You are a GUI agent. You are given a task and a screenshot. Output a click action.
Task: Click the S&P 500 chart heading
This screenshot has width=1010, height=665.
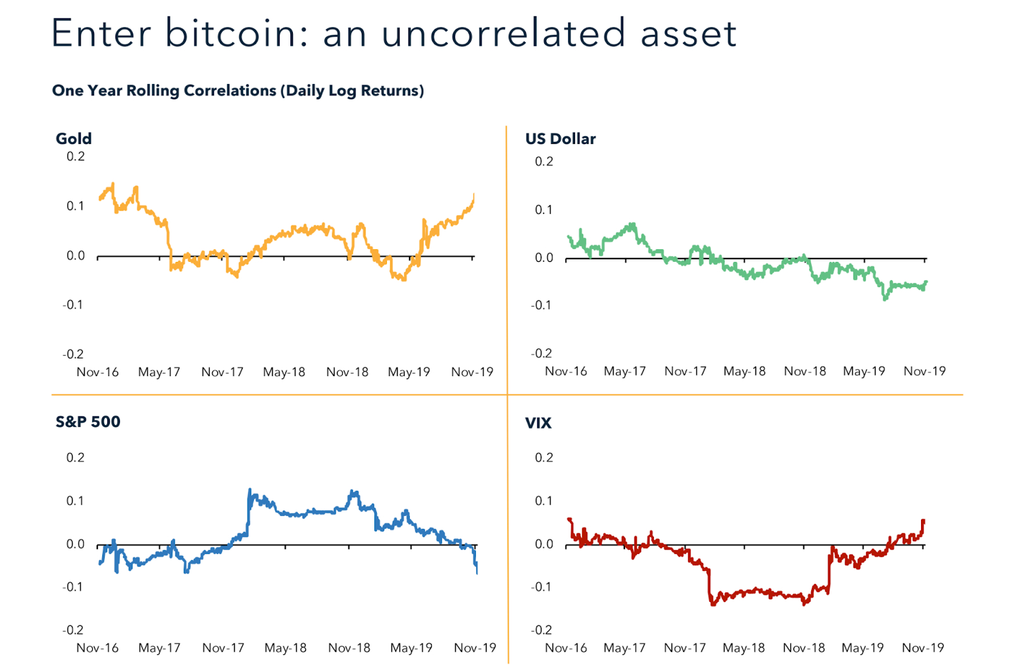pos(88,421)
